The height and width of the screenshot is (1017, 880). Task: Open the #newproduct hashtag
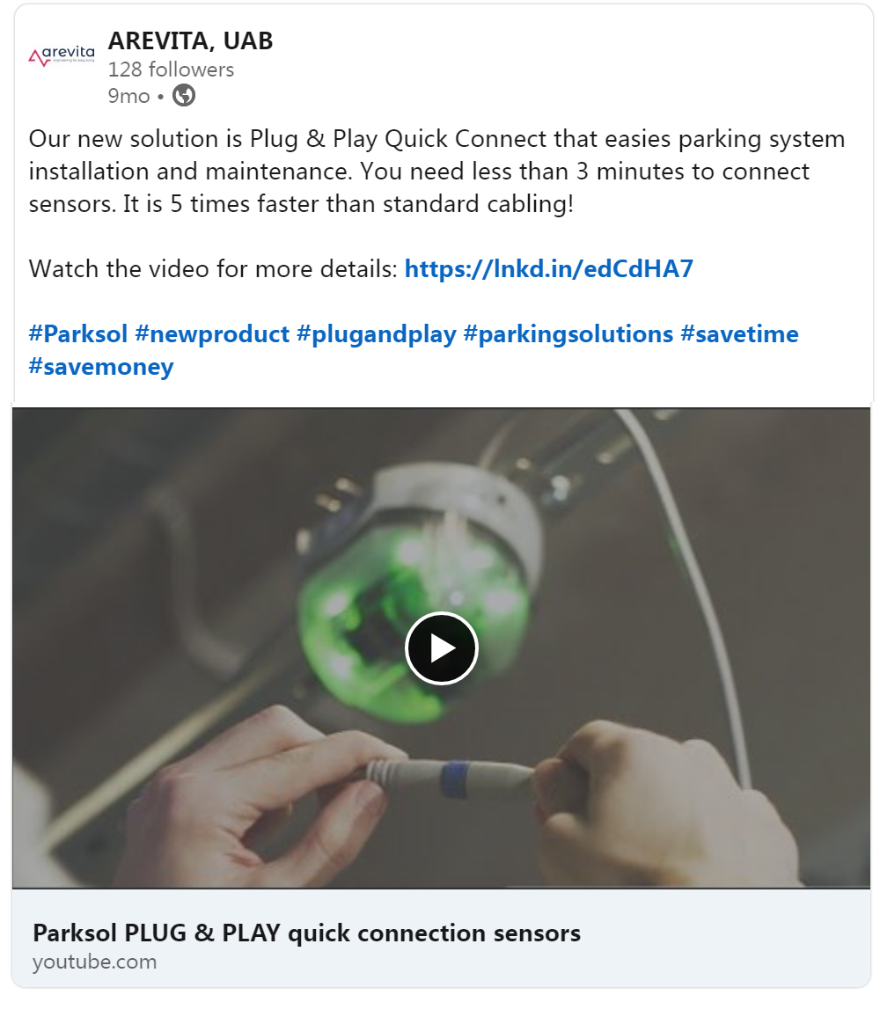coord(211,334)
